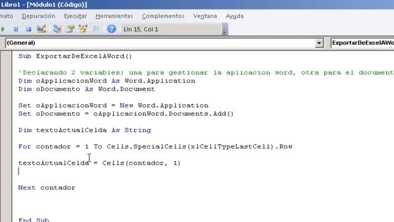Click line Dim oApplicacionWord As Word.Application

107,81
